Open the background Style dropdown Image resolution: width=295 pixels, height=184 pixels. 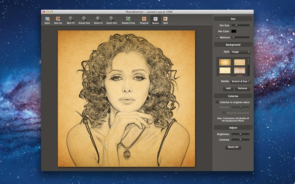click(240, 52)
